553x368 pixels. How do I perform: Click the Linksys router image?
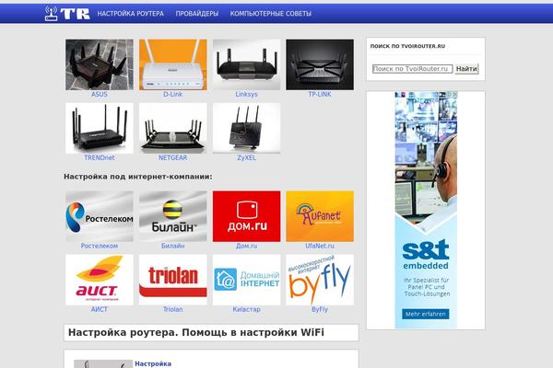coord(246,64)
